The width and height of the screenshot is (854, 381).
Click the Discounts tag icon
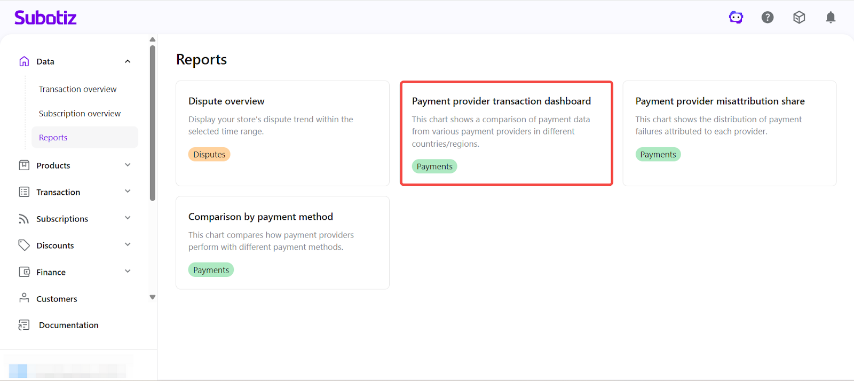24,245
